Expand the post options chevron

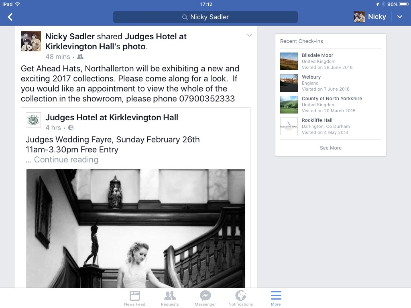[250, 35]
